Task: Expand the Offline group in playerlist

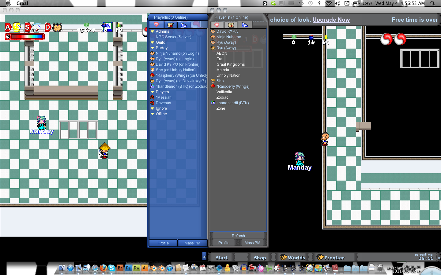Action: 152,114
